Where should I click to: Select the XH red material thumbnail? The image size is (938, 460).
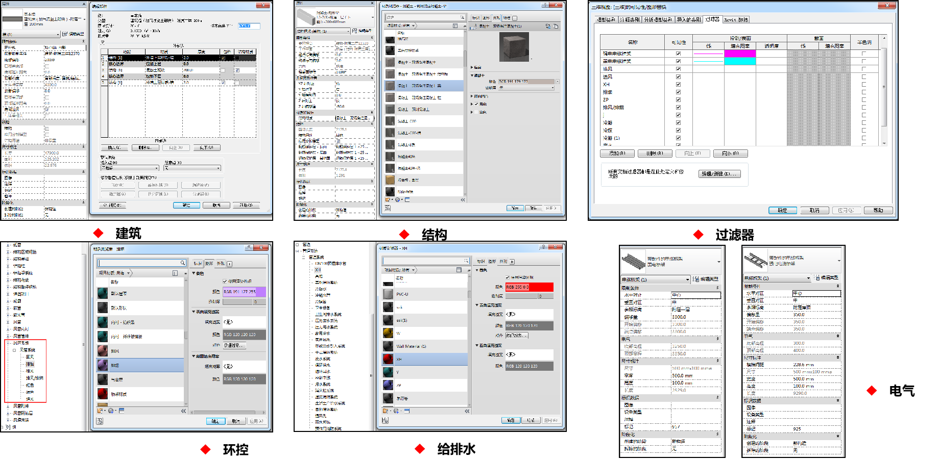[388, 359]
